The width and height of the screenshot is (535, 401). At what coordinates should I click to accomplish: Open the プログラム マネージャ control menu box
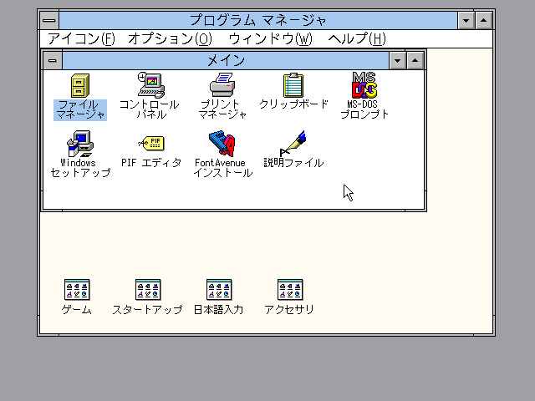click(49, 20)
